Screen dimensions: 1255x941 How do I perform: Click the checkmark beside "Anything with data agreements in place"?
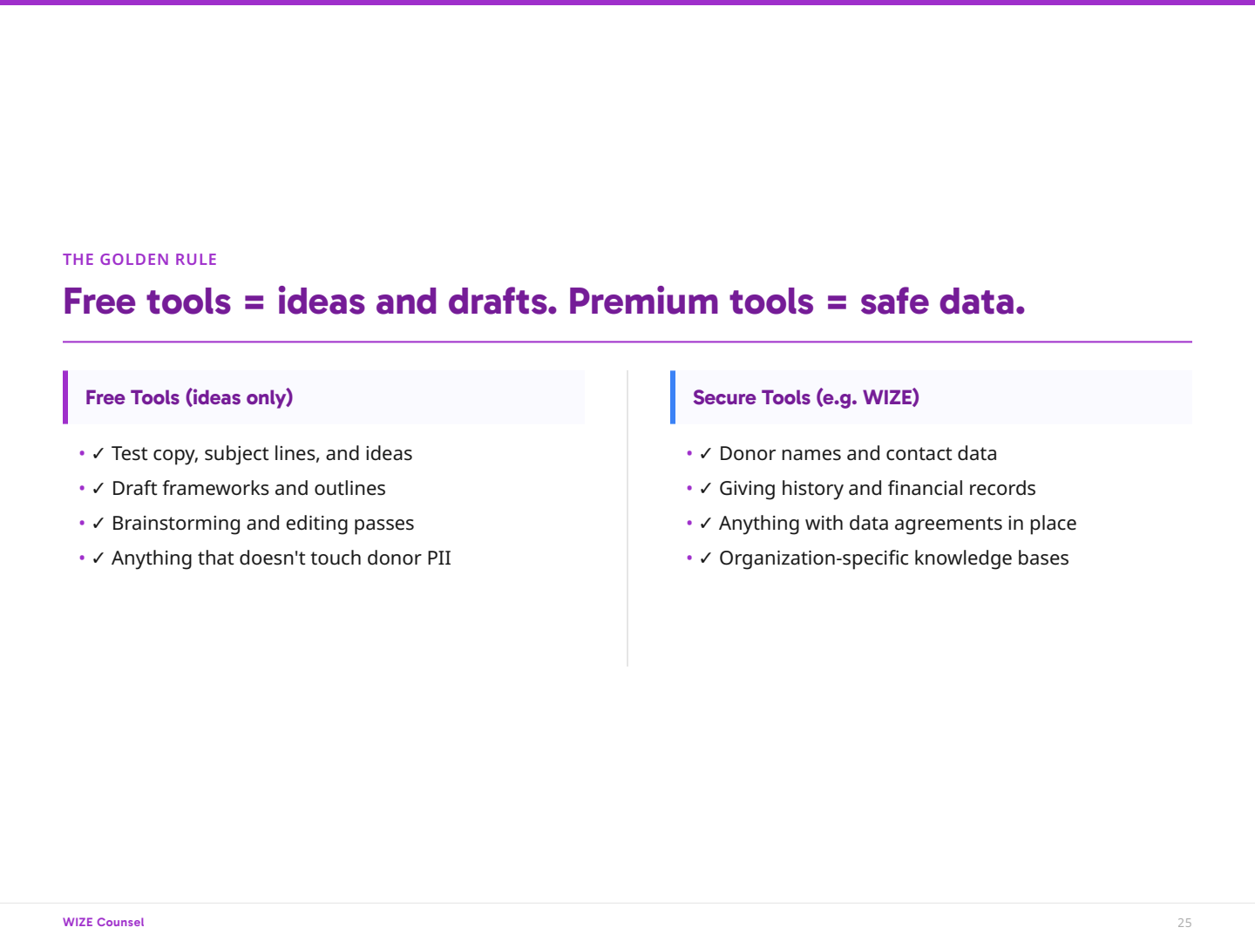pos(705,524)
